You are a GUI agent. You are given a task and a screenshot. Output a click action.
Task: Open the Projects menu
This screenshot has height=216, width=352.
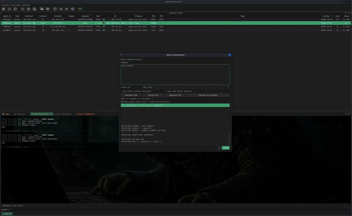click(x=6, y=5)
